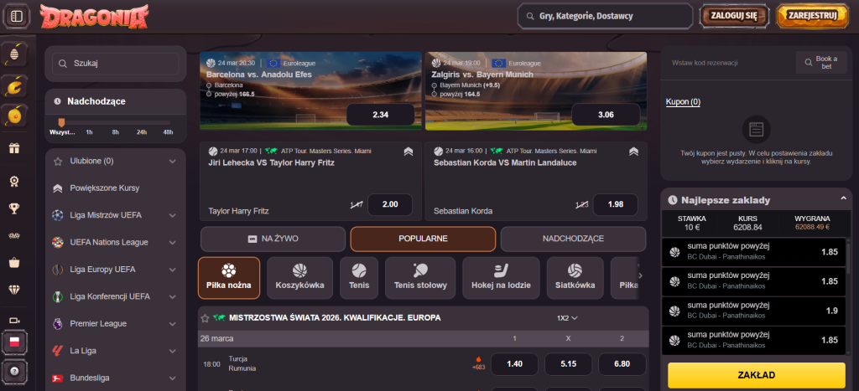Click the 1.9 BC Dubai - Panathinaikos bet row
This screenshot has width=859, height=391.
(754, 311)
